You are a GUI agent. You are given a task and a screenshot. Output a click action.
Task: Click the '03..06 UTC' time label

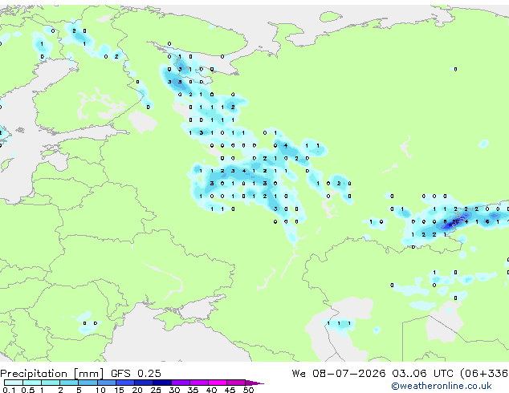coord(422,374)
